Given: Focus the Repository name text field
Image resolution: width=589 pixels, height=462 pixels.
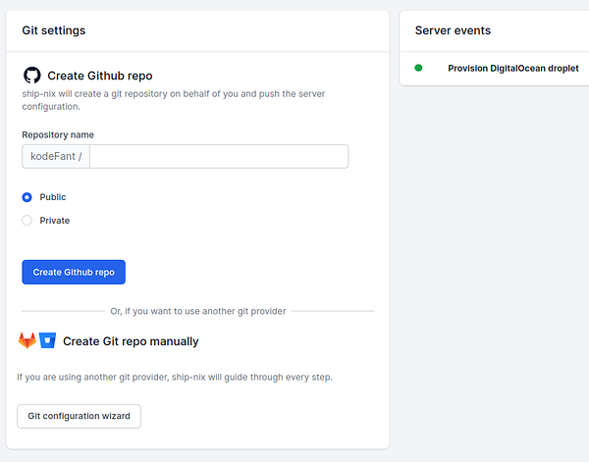Looking at the screenshot, I should coord(218,157).
